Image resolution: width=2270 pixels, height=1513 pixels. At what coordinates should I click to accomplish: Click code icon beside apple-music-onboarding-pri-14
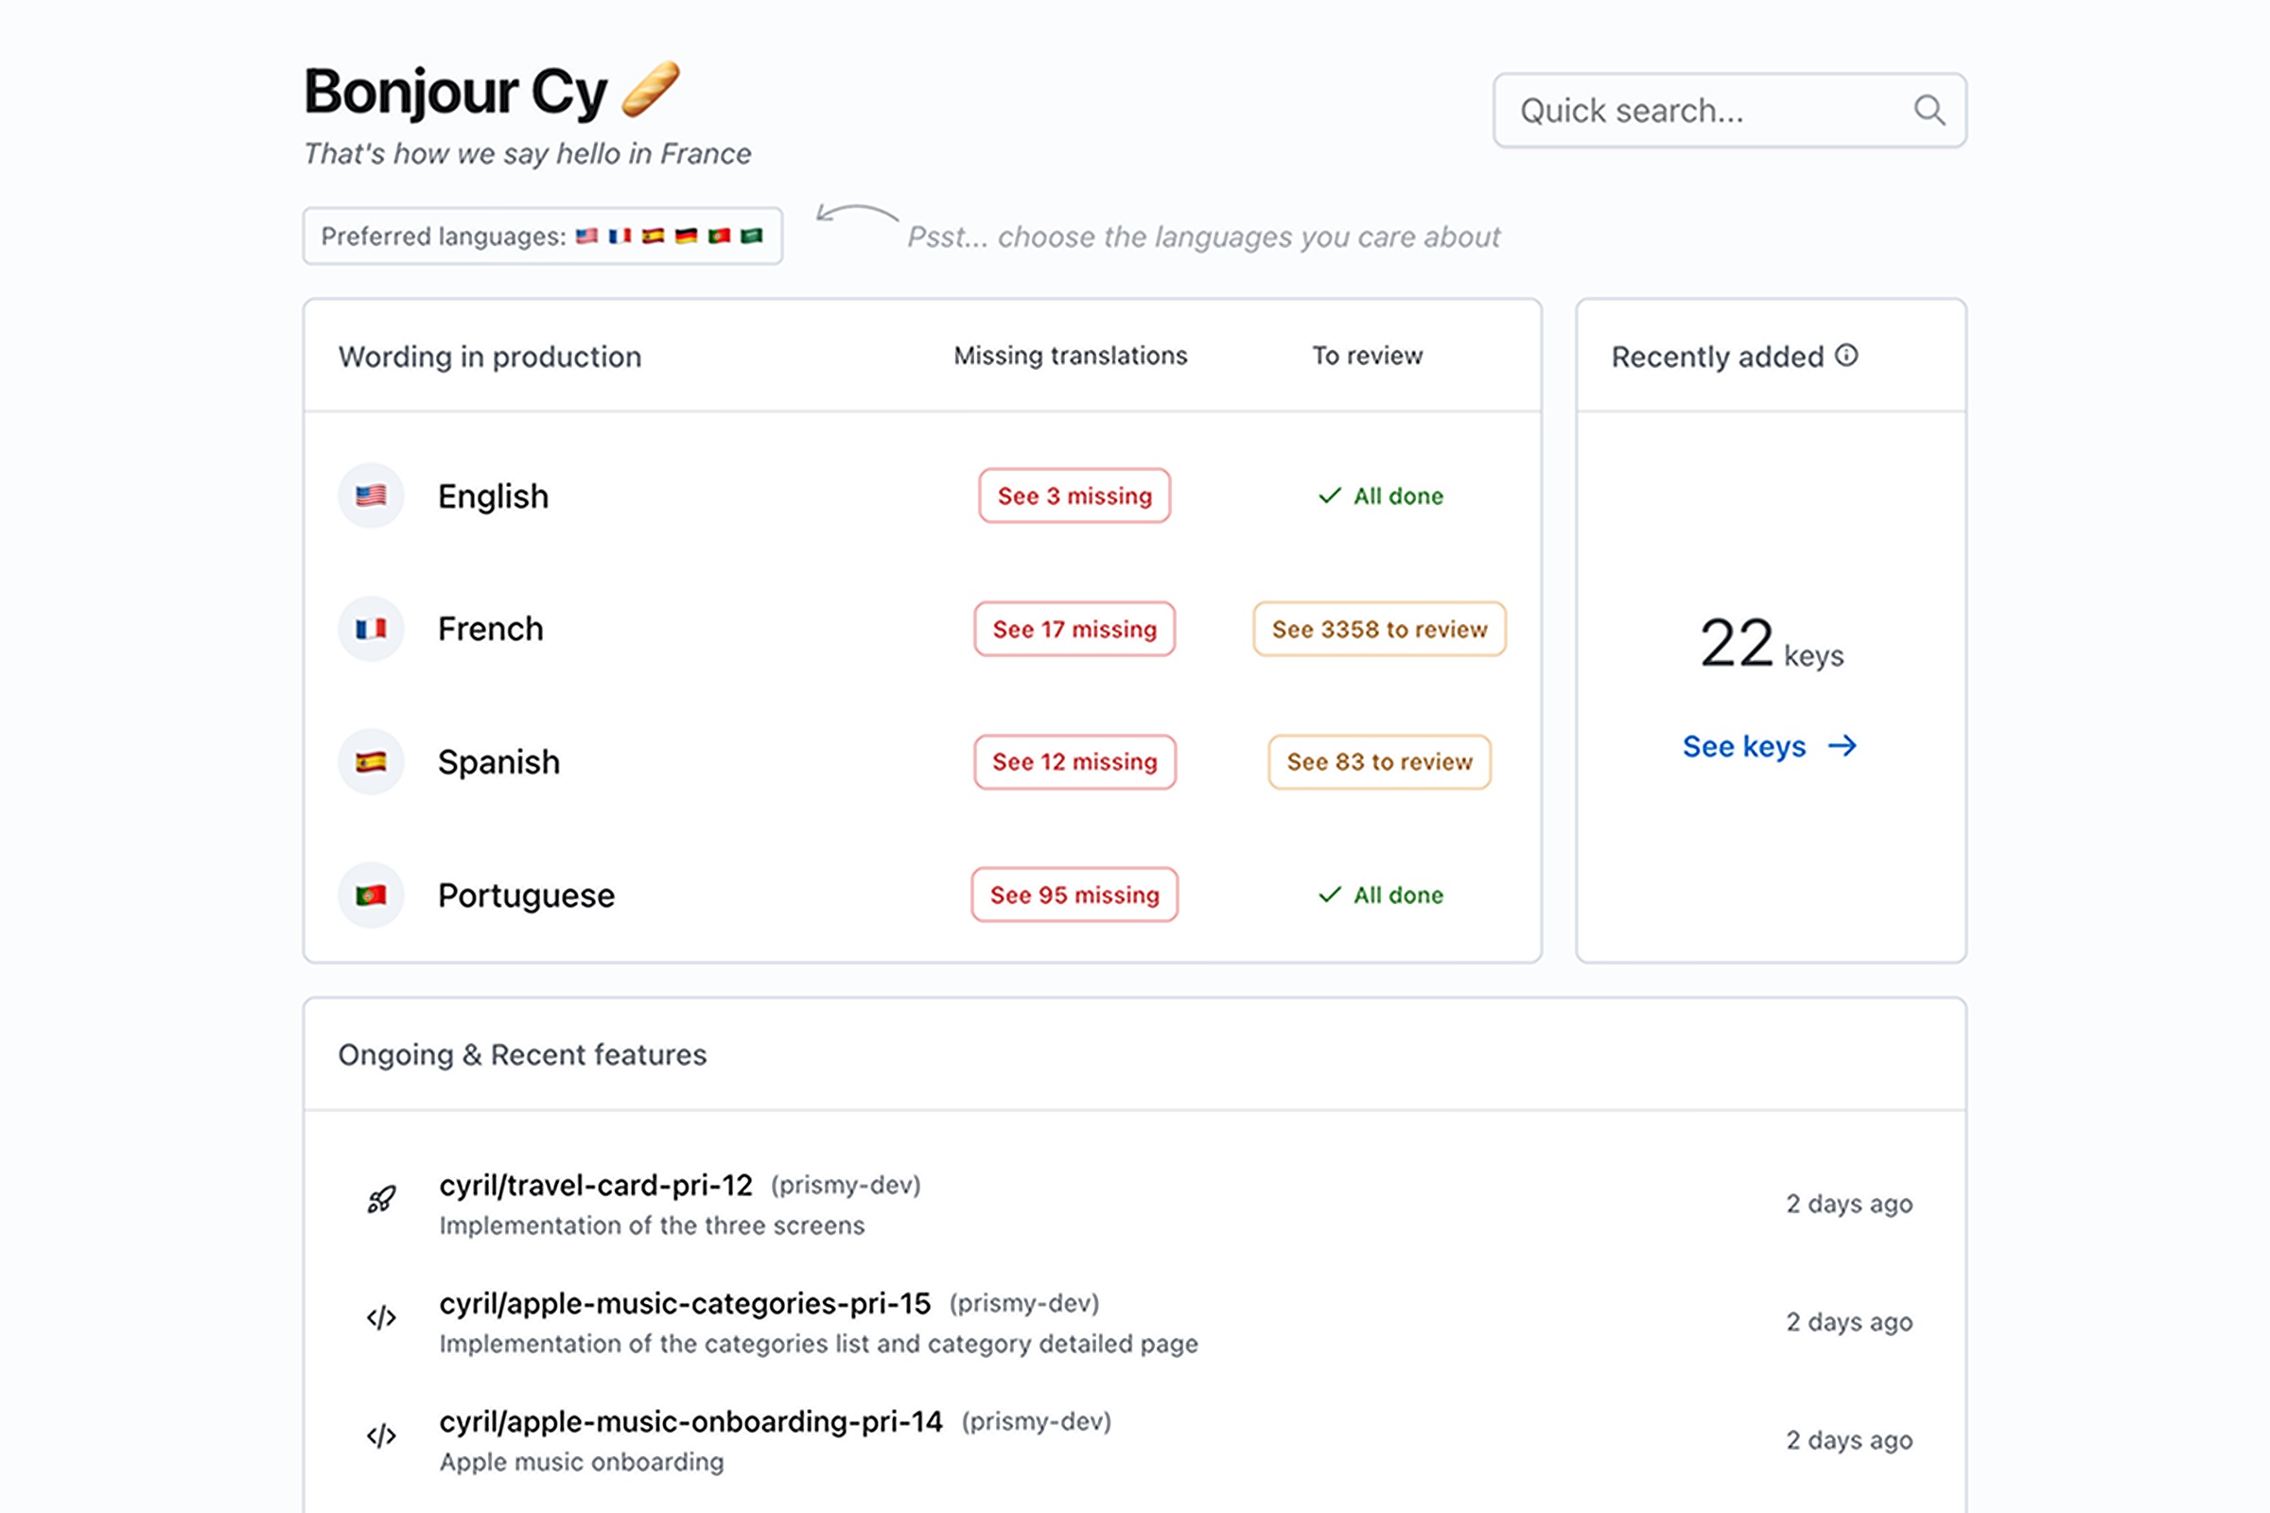pos(381,1436)
